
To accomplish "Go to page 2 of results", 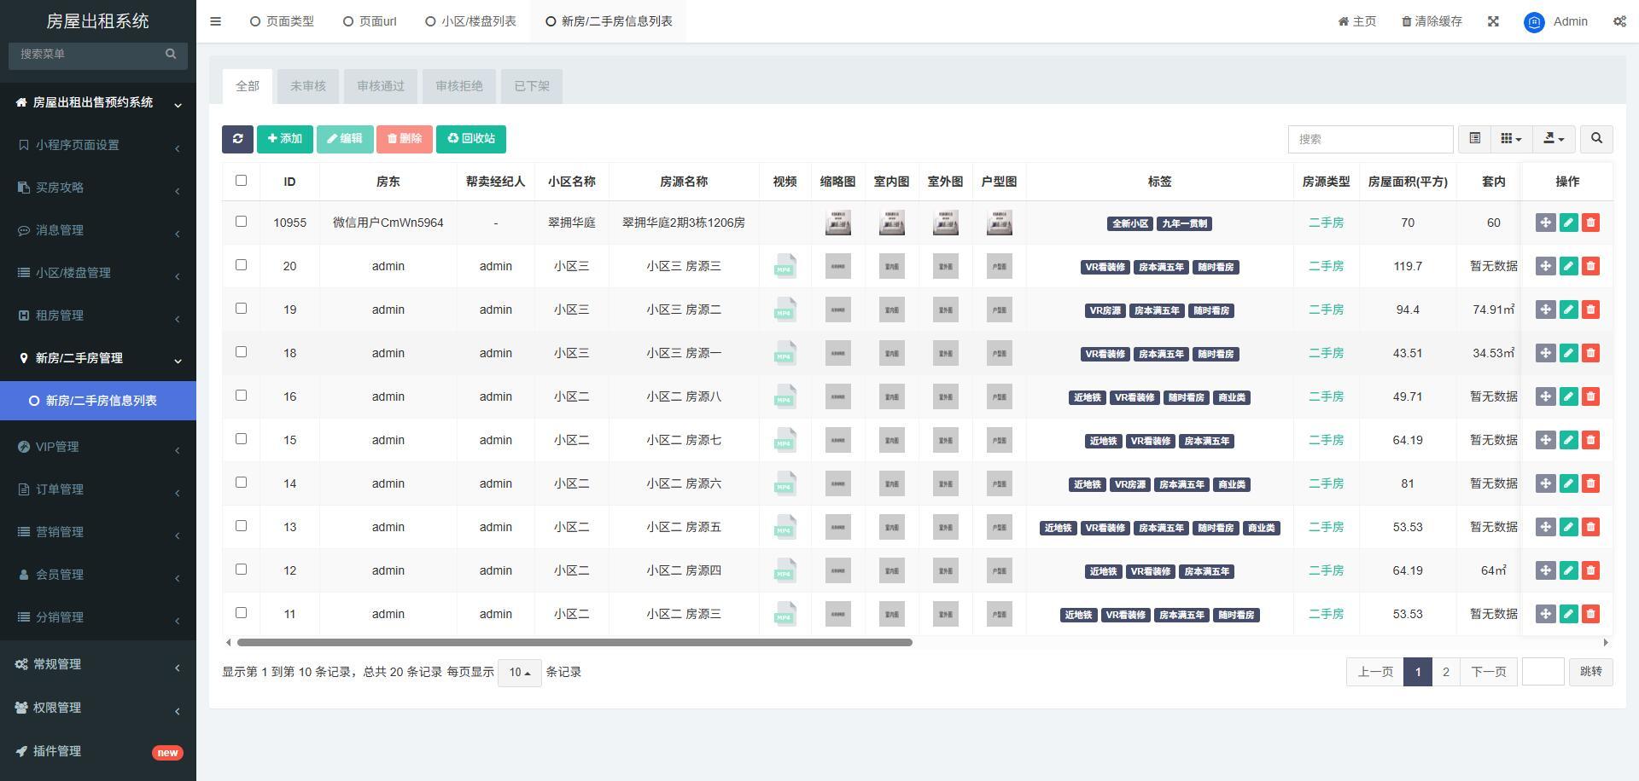I will click(1445, 672).
